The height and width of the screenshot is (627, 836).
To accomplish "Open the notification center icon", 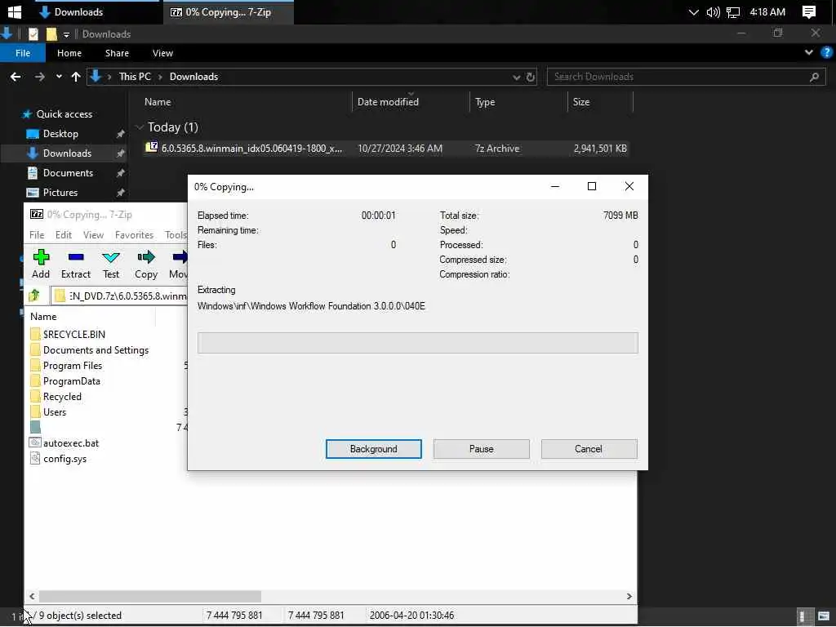I will click(809, 11).
